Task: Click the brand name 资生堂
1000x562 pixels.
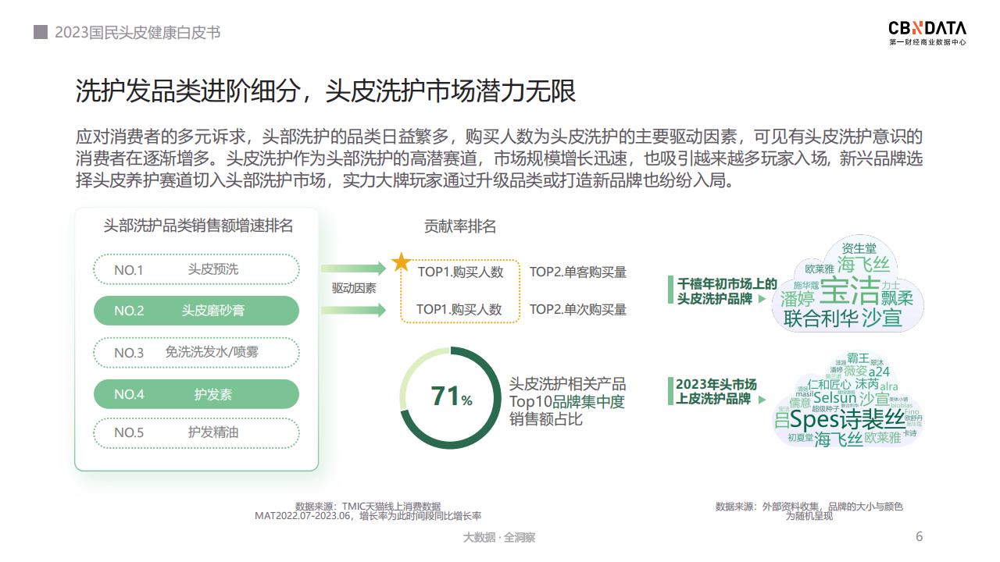Action: point(858,248)
